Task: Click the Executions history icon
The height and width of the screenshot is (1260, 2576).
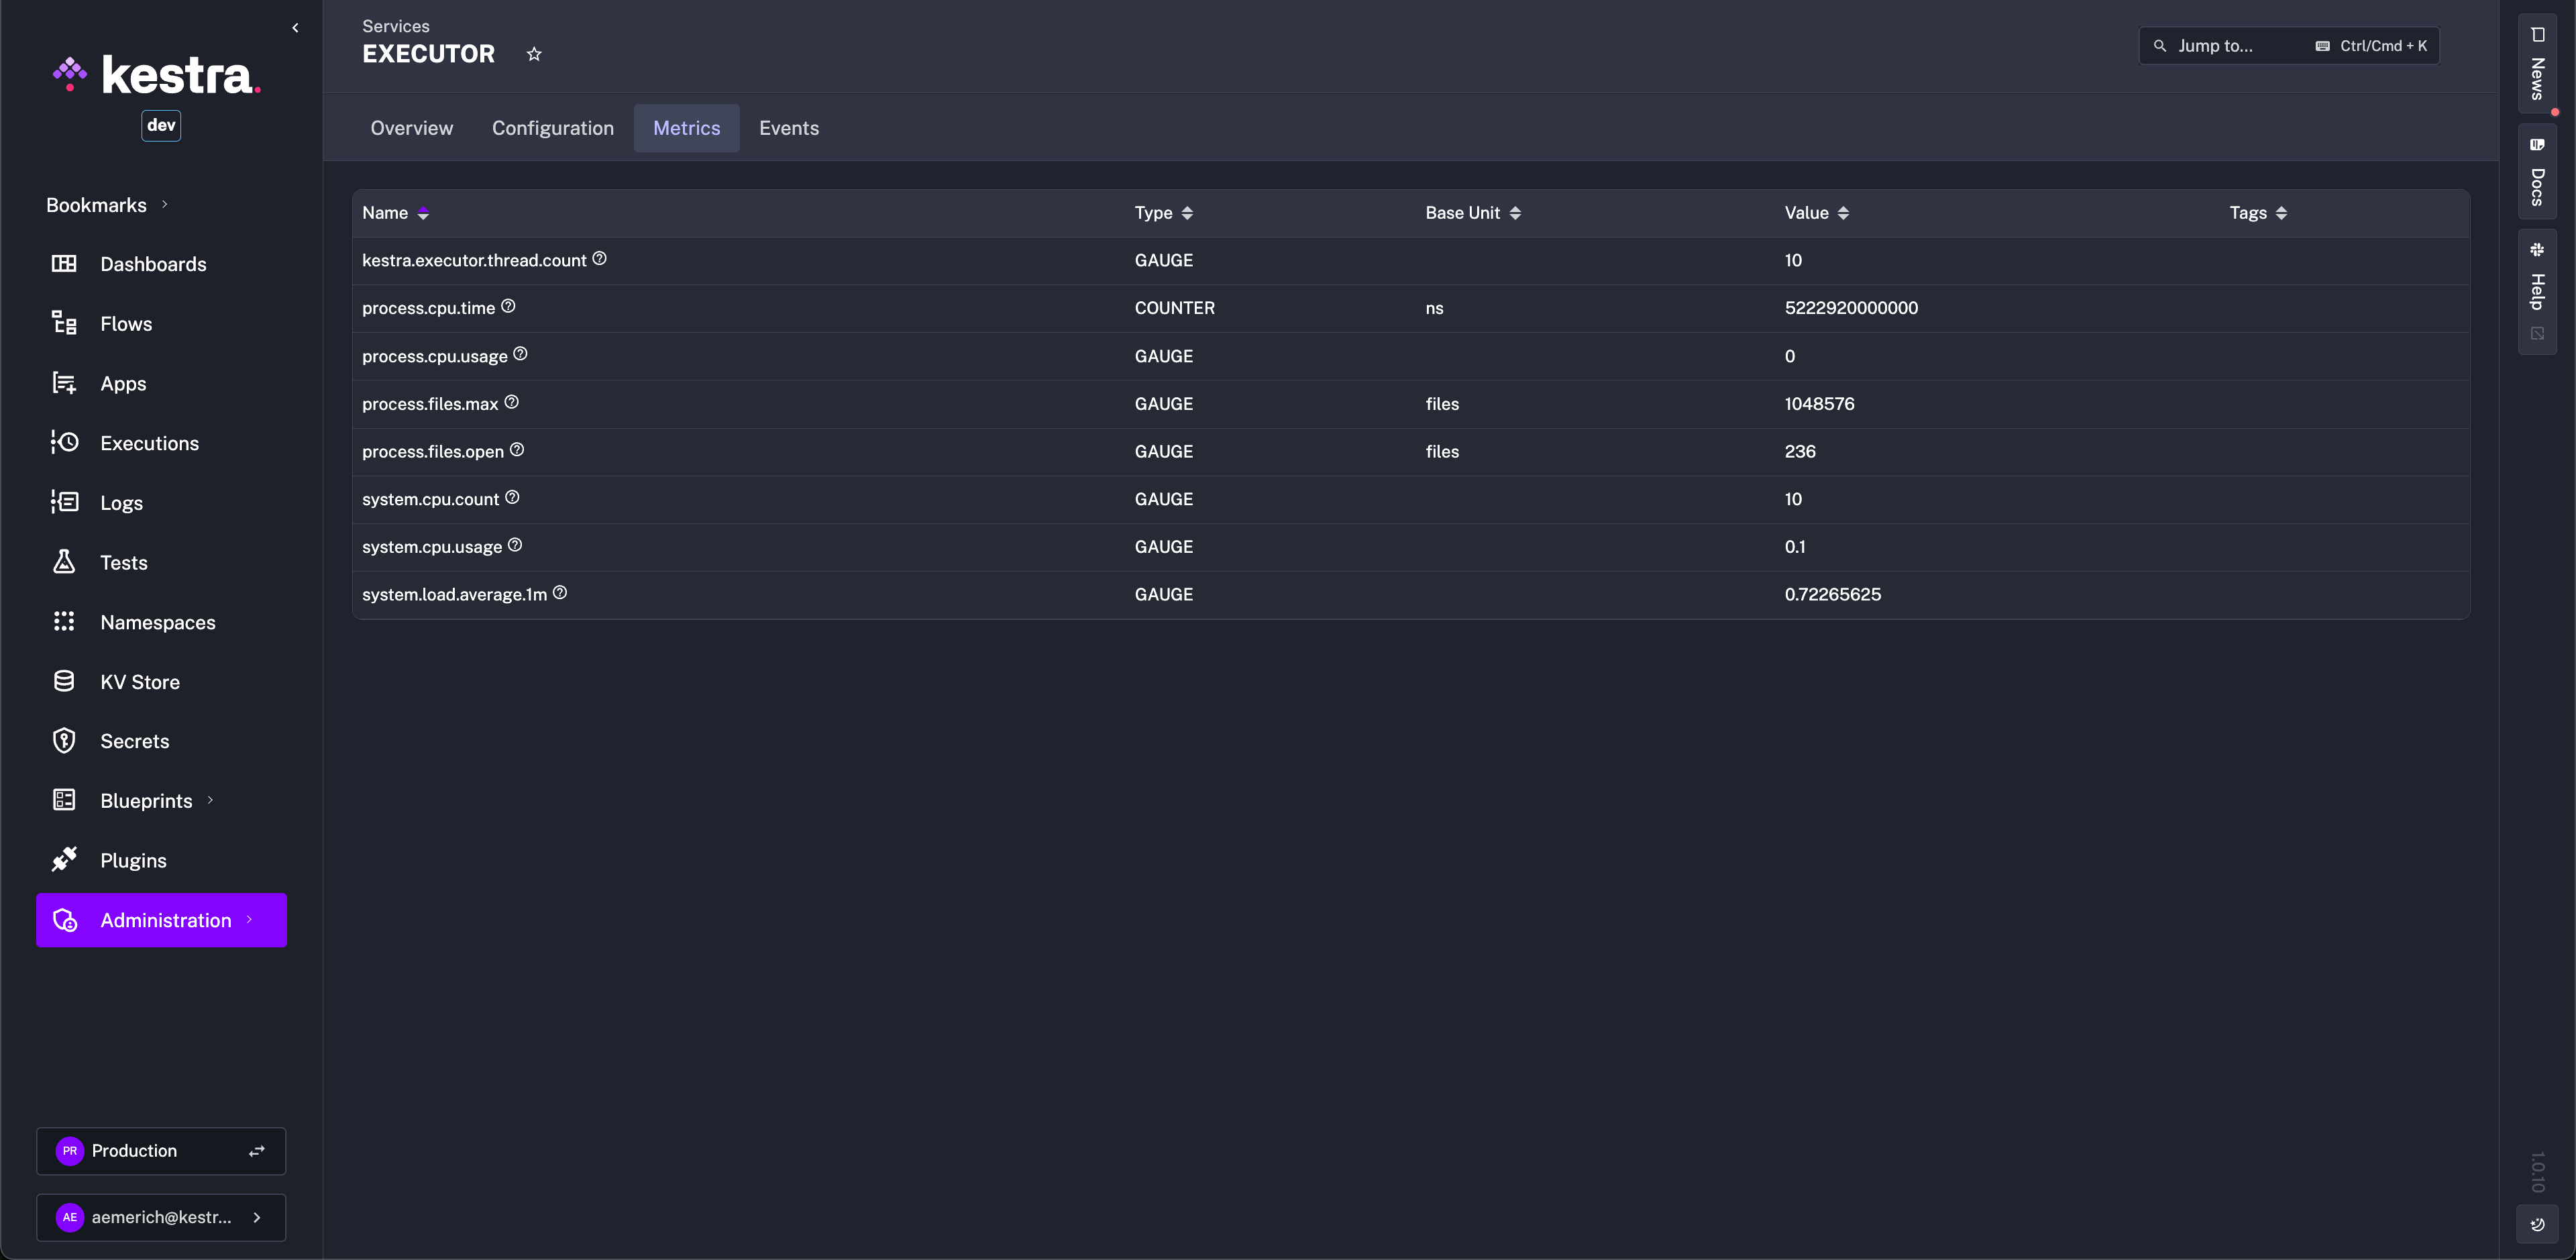Action: (64, 442)
